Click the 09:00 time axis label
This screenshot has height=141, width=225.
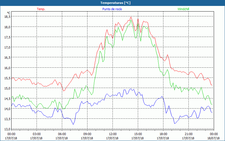87,134
